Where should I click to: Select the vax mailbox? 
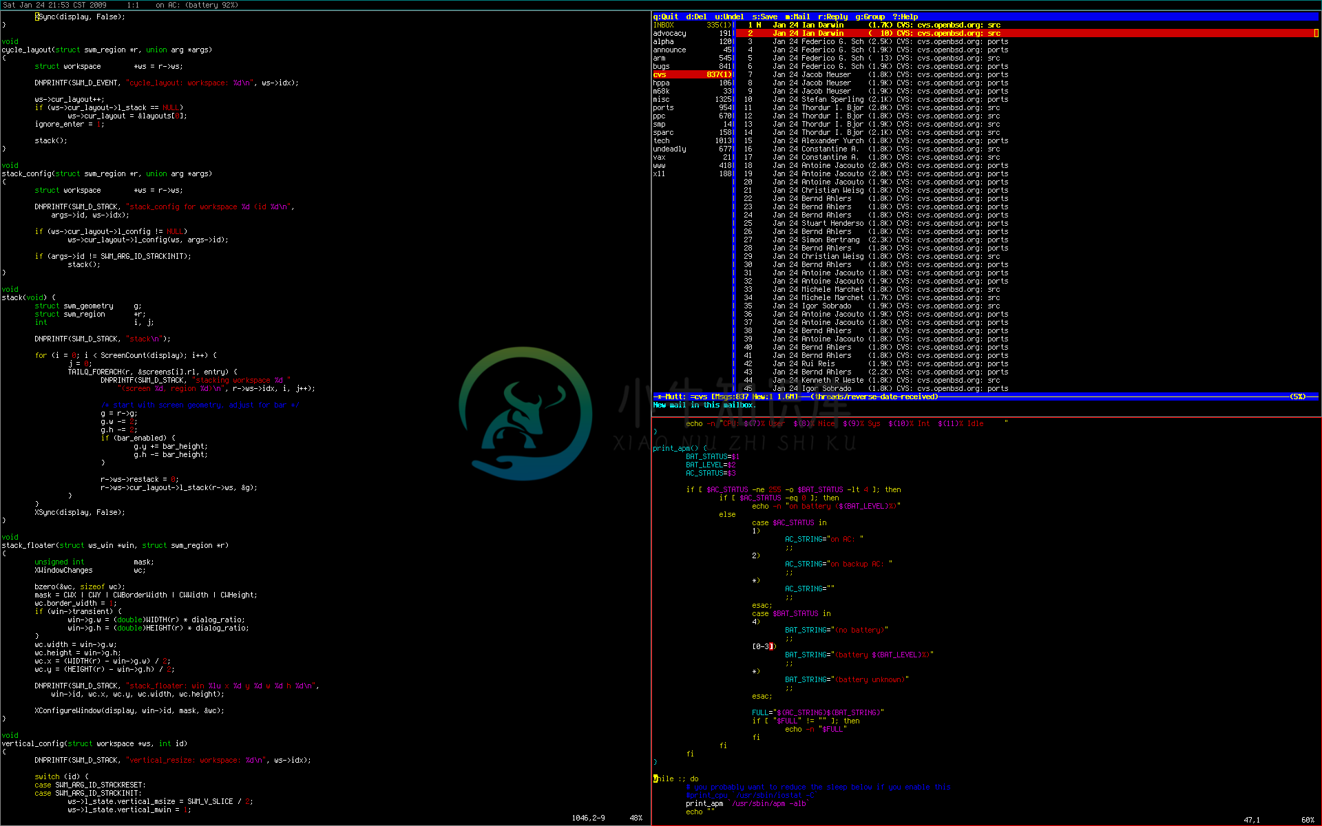pyautogui.click(x=692, y=157)
